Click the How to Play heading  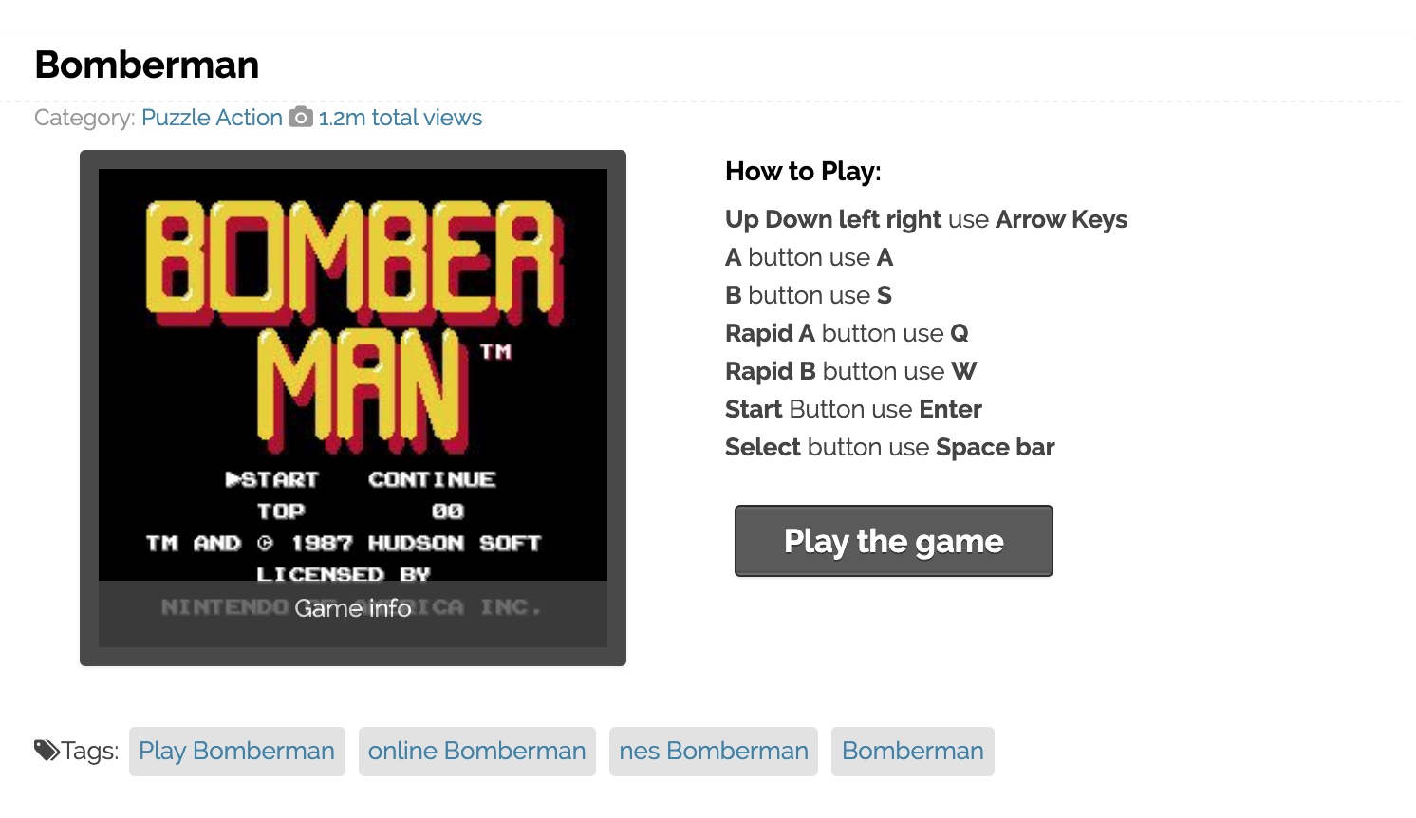tap(803, 172)
